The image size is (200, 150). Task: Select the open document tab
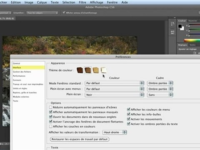pyautogui.click(x=7, y=18)
